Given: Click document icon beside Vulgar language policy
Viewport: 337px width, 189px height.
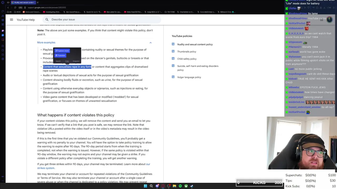Looking at the screenshot, I should coord(173,77).
